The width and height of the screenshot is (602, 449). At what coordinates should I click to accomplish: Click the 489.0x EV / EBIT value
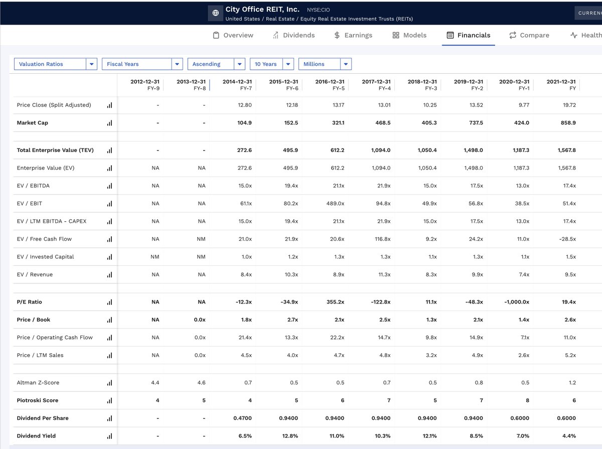tap(336, 204)
